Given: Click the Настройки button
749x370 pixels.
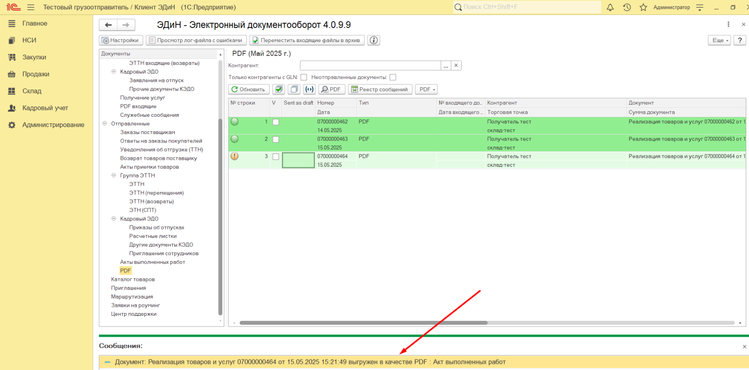Looking at the screenshot, I should point(121,40).
